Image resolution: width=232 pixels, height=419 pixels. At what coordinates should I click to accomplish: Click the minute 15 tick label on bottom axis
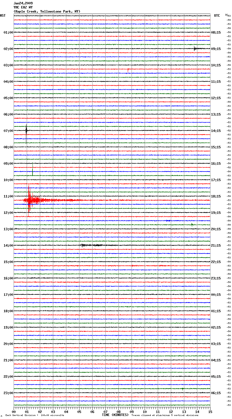point(210,412)
